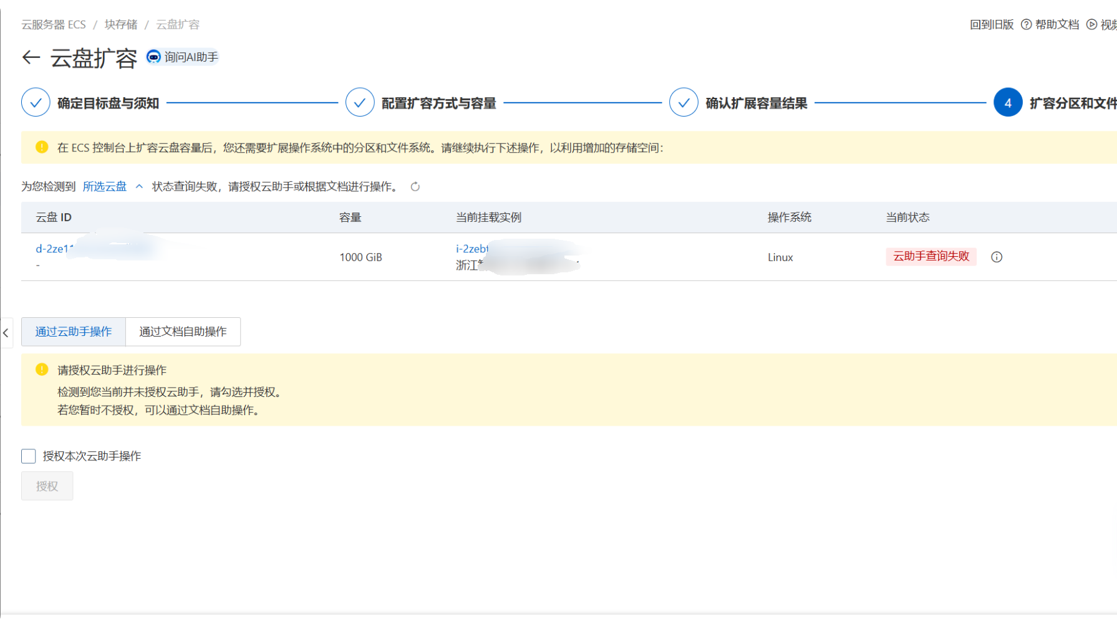Image resolution: width=1117 pixels, height=627 pixels.
Task: Click 回到旧版 to return to old version
Action: [x=992, y=24]
